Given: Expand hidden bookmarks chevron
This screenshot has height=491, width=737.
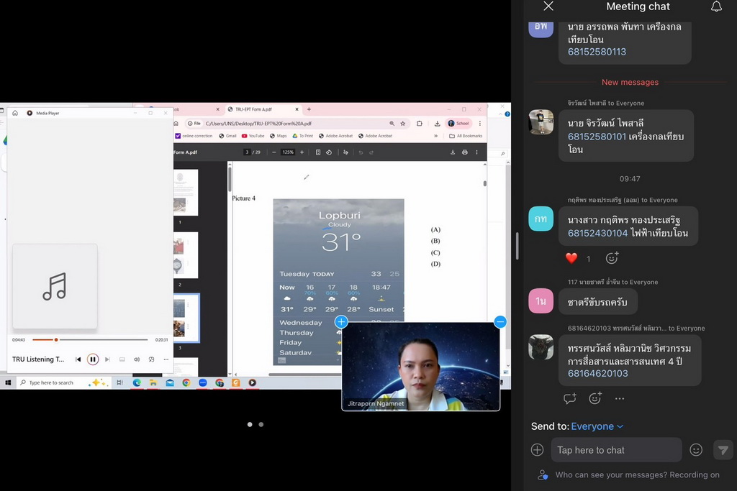Looking at the screenshot, I should click(x=435, y=136).
